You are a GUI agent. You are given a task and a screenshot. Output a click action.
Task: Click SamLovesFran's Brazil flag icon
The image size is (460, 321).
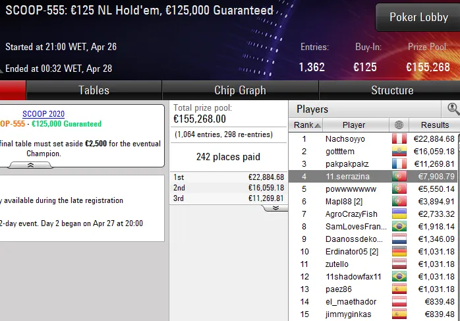[x=398, y=227]
